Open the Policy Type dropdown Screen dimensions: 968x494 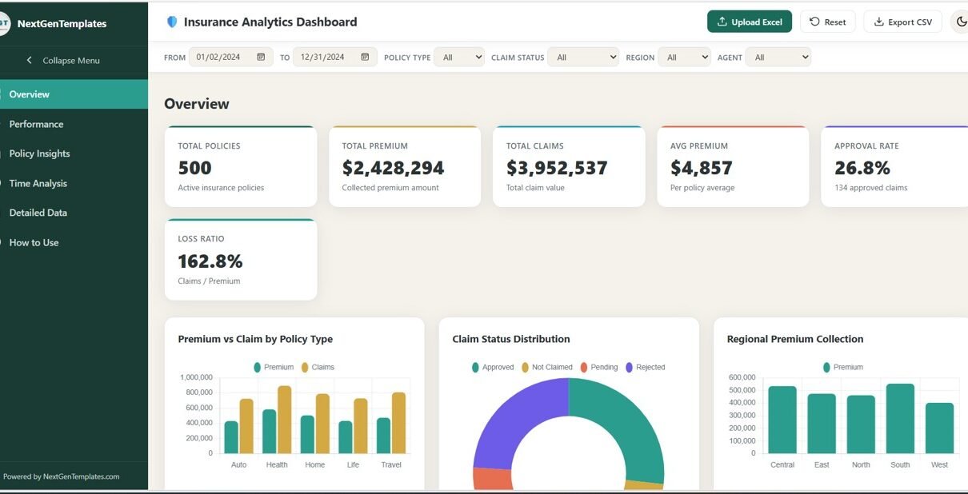pyautogui.click(x=459, y=58)
